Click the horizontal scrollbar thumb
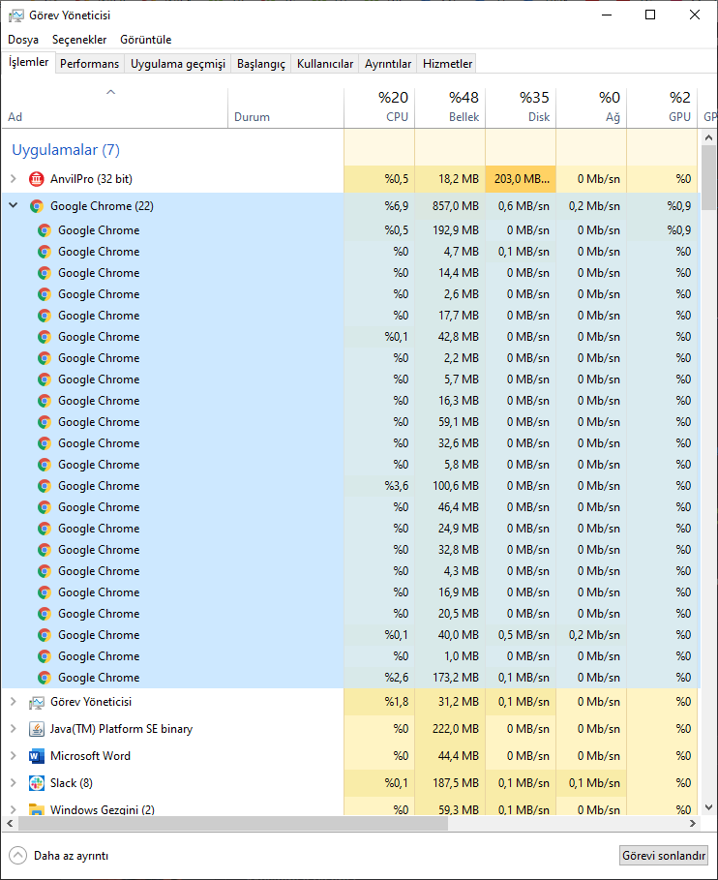 (233, 823)
